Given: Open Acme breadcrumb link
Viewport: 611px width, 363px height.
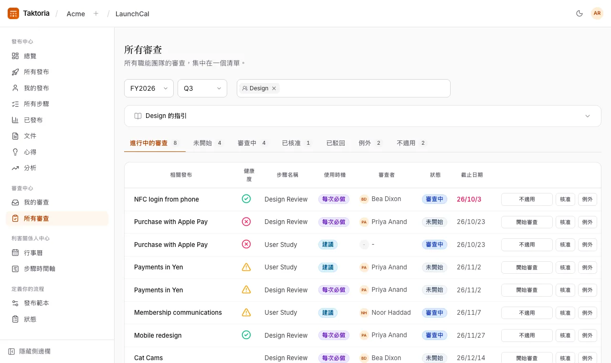Looking at the screenshot, I should point(76,14).
